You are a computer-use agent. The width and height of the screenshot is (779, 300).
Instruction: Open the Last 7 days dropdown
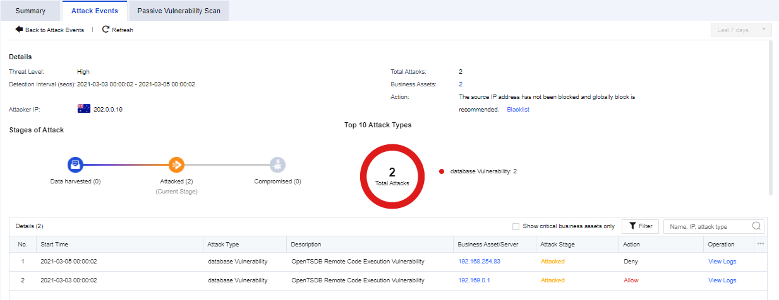click(x=740, y=30)
